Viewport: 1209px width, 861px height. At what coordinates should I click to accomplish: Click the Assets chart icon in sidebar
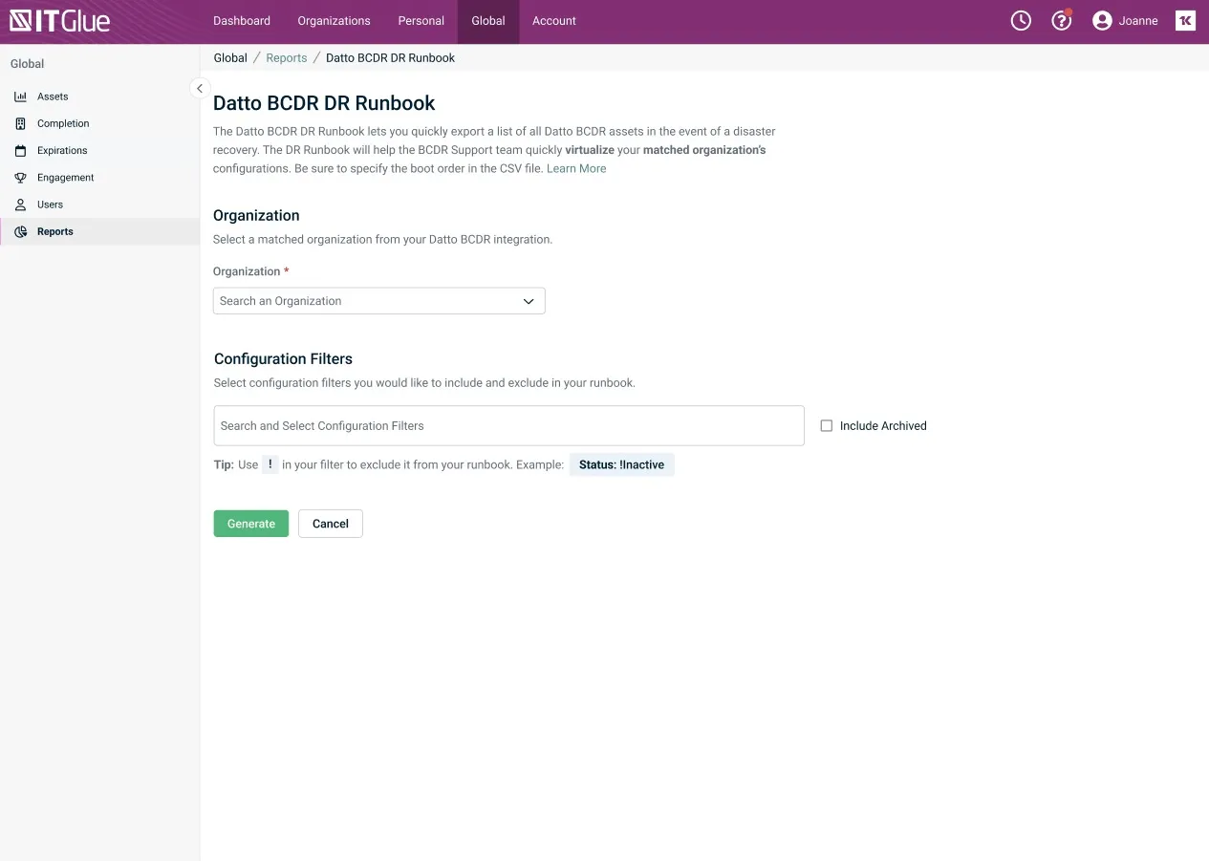click(20, 97)
